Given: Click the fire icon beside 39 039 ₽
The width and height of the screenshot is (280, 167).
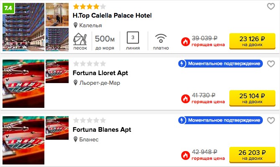Looking at the screenshot, I should click(185, 42).
